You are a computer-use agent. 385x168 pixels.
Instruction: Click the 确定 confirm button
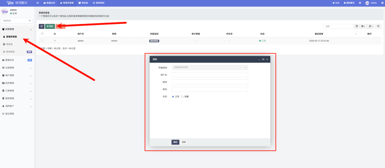[x=175, y=142]
